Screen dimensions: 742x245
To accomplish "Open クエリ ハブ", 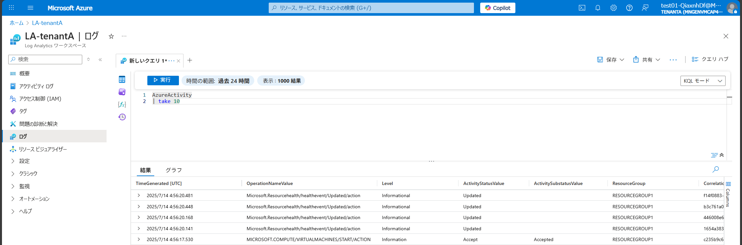I will point(710,59).
